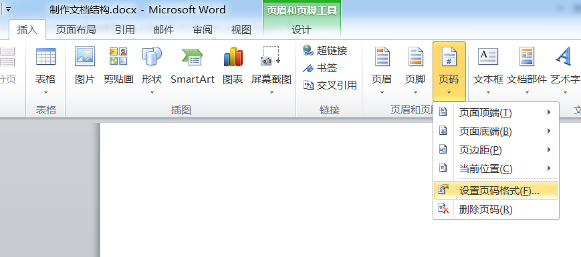Open 页面底端(B) submenu
The image size is (581, 257).
point(496,132)
